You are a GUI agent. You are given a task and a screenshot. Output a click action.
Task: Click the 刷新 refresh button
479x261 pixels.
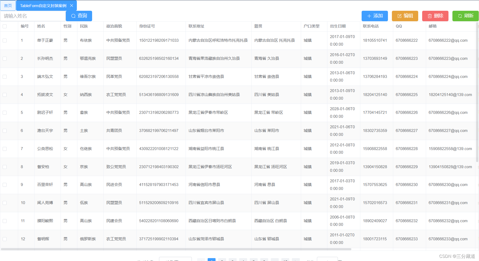[x=466, y=16]
